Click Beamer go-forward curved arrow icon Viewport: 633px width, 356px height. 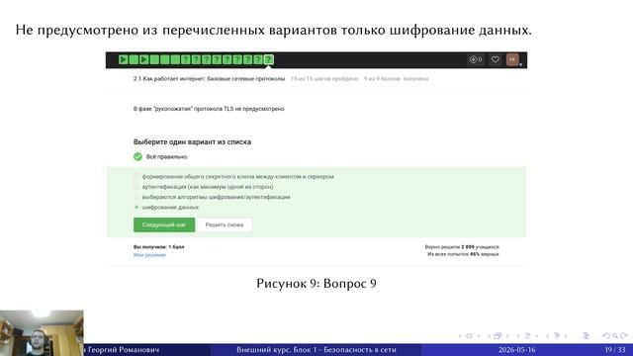click(624, 336)
